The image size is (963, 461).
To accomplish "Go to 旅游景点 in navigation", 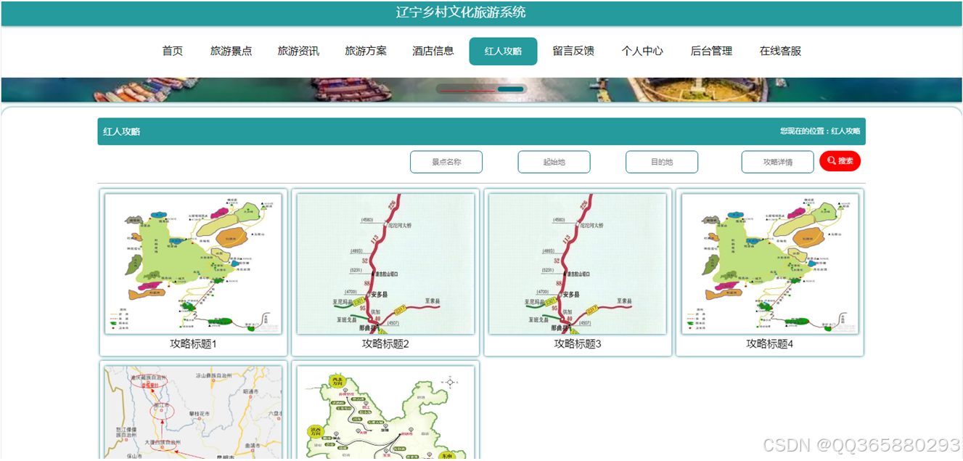I will (x=231, y=51).
